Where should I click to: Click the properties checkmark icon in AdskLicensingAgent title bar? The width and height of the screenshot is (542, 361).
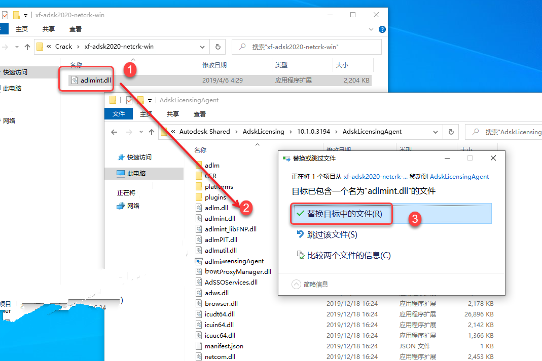129,100
